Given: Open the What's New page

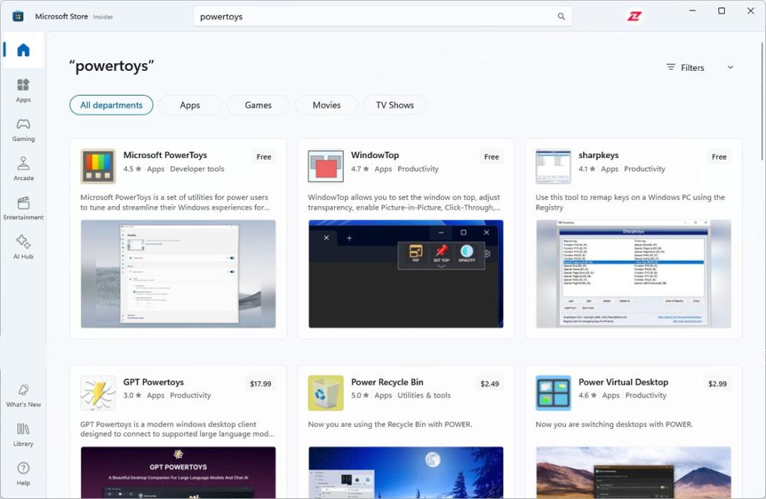Looking at the screenshot, I should pos(23,396).
